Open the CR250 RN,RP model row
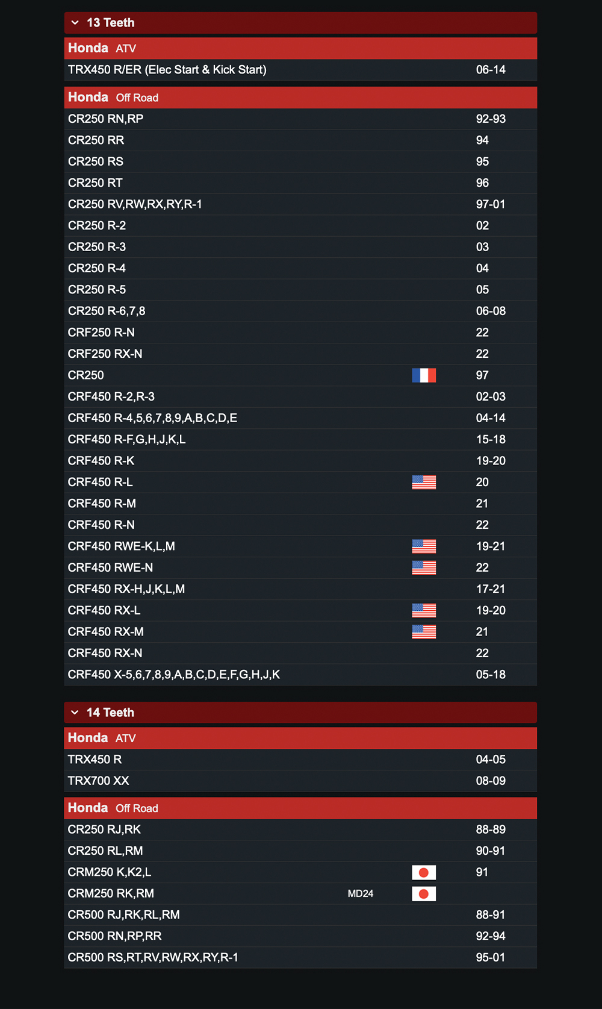602x1009 pixels. click(300, 119)
